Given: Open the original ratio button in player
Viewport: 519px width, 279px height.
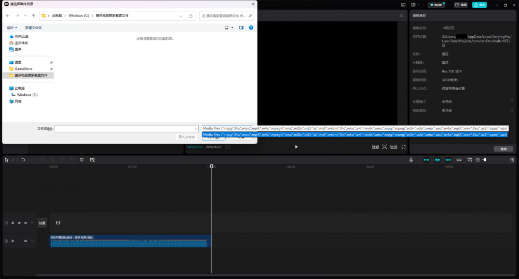Looking at the screenshot, I should click(375, 147).
